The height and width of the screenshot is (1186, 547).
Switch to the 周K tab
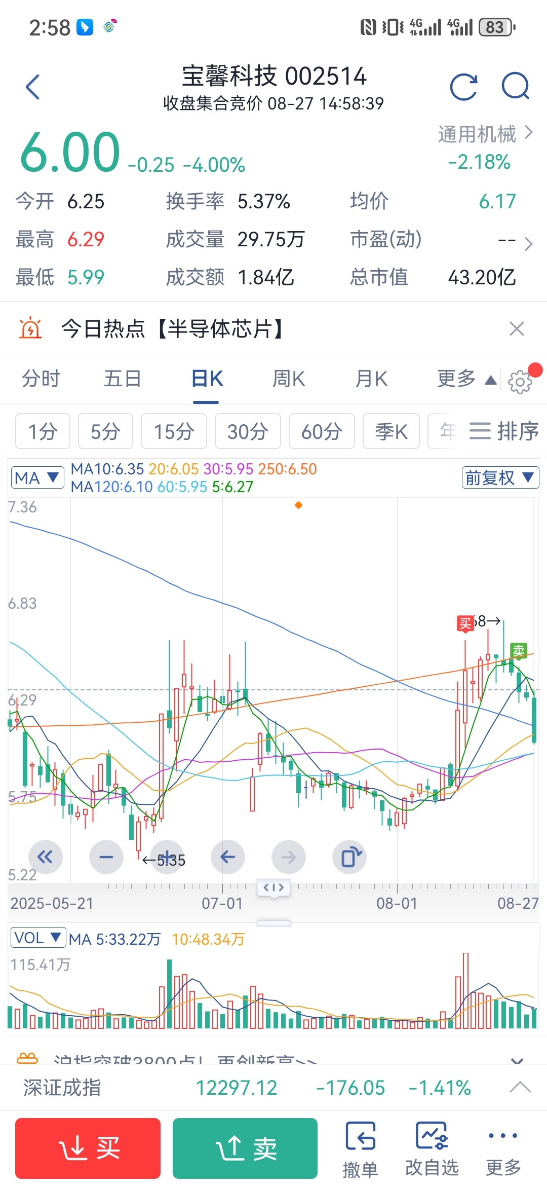pos(288,379)
